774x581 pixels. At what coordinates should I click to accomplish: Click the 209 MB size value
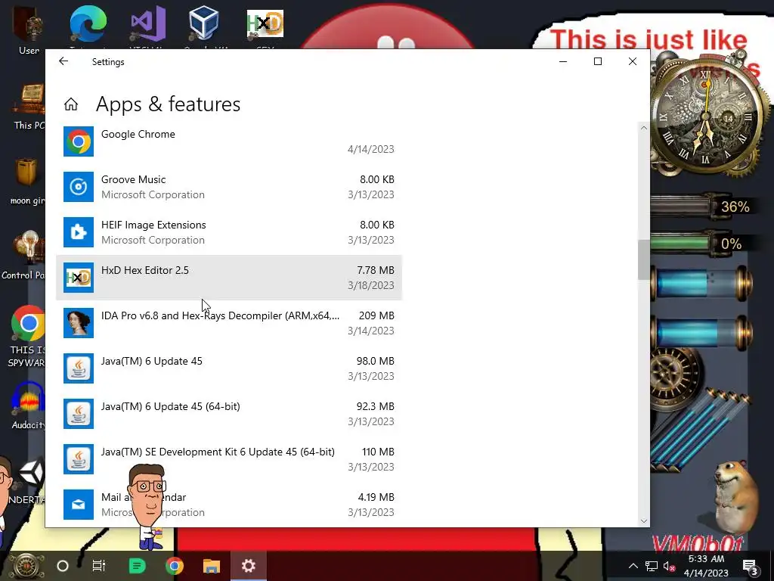pyautogui.click(x=376, y=315)
